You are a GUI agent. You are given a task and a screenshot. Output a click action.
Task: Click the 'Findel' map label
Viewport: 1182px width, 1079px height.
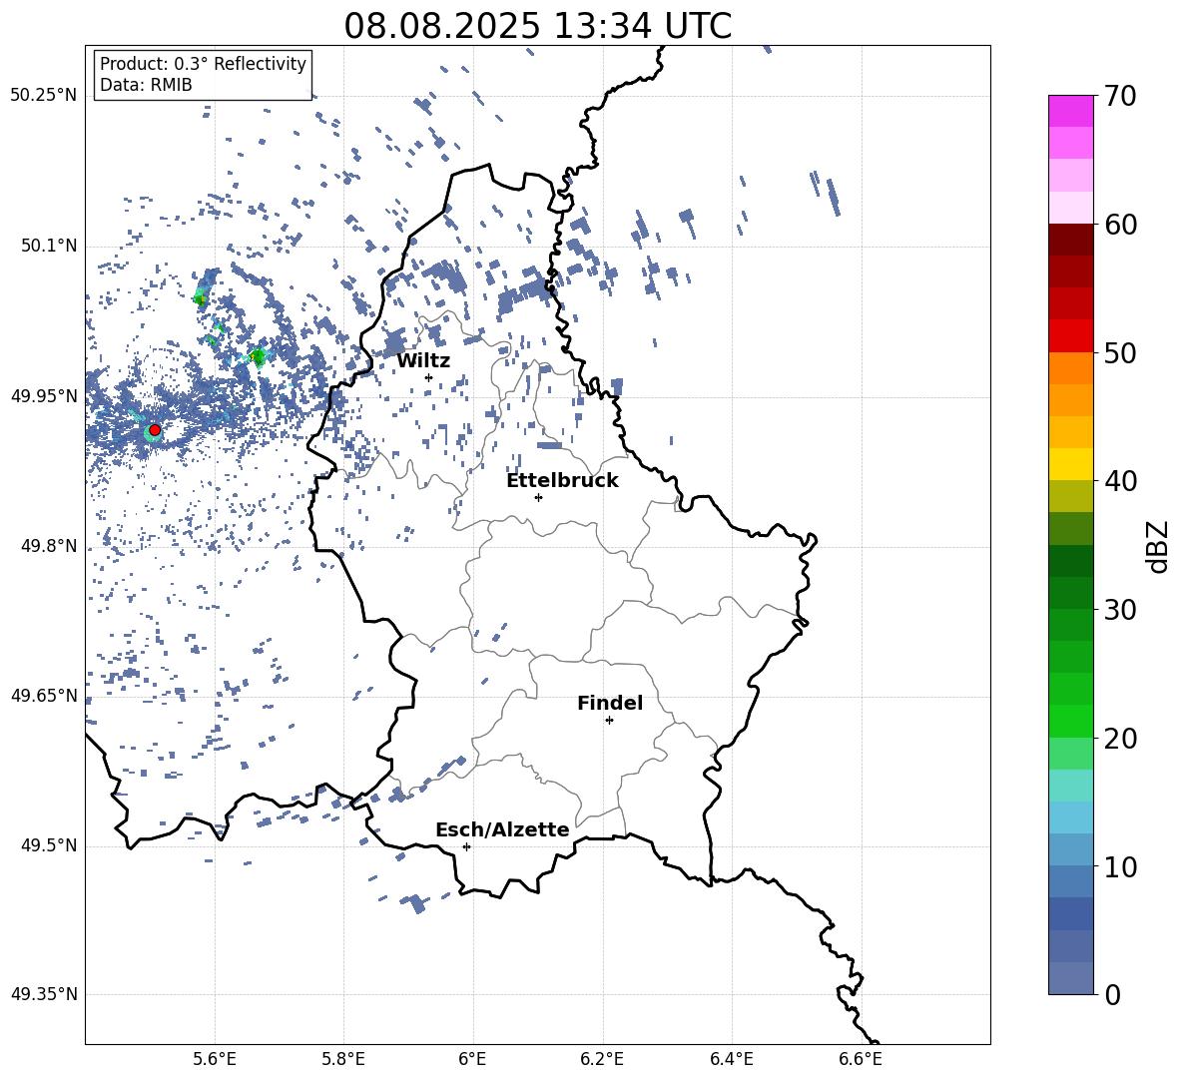pos(610,703)
